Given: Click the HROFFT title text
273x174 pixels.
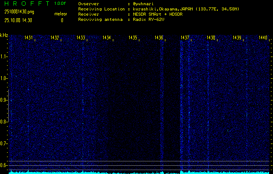Looking at the screenshot, I should click(x=27, y=3).
